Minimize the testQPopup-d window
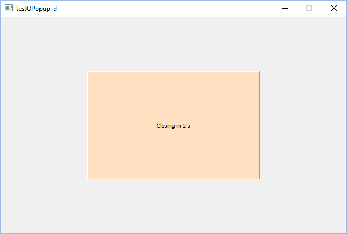The image size is (347, 234). click(x=284, y=8)
